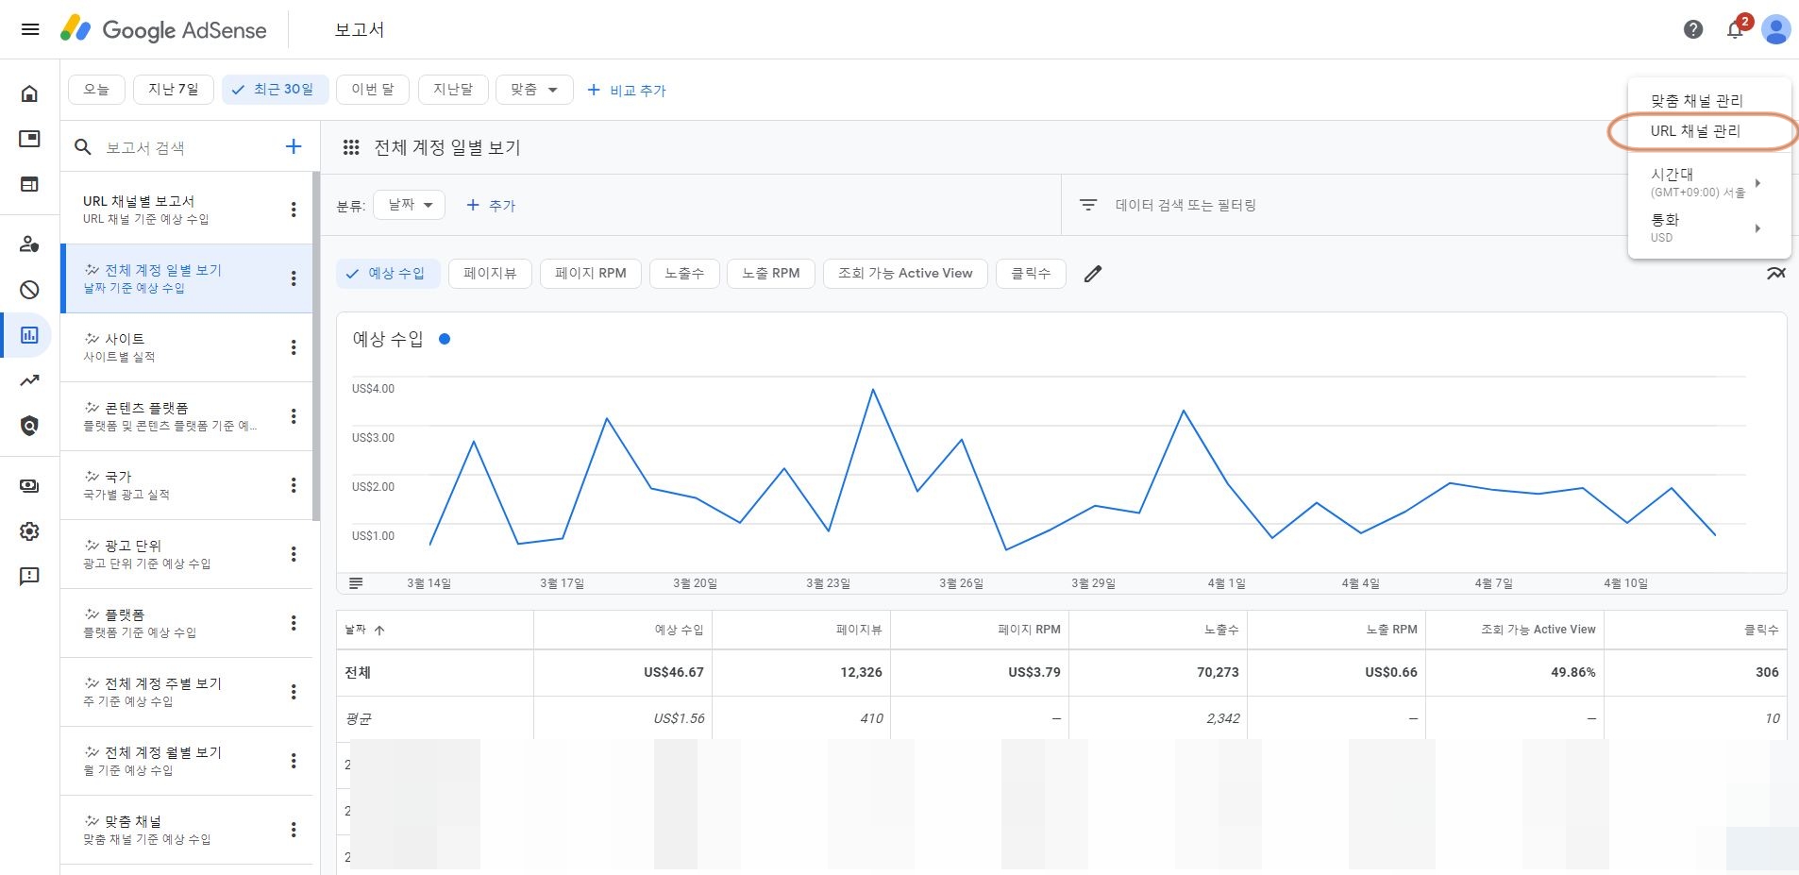Viewport: 1799px width, 875px height.
Task: Open the Sites icon in sidebar
Action: tap(30, 184)
